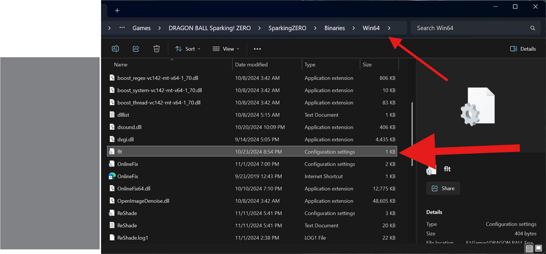Image resolution: width=546 pixels, height=254 pixels.
Task: Select dxgi.dll file
Action: pyautogui.click(x=252, y=140)
